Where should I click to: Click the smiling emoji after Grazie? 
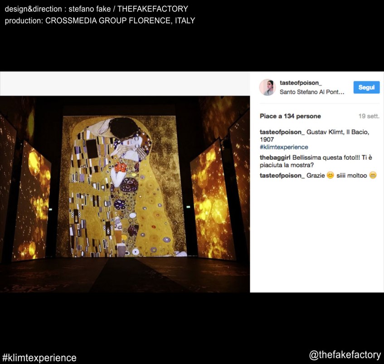(x=330, y=176)
